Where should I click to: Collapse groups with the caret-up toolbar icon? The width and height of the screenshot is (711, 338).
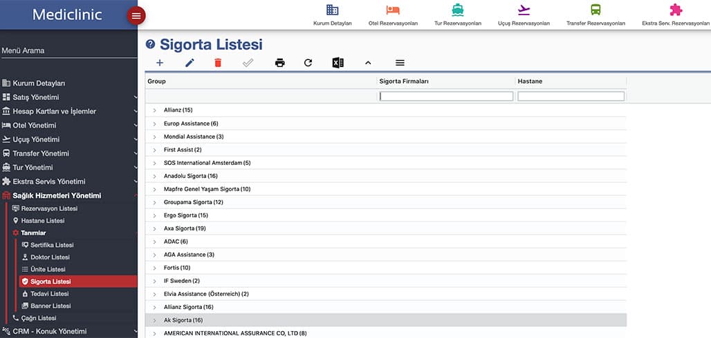(368, 63)
